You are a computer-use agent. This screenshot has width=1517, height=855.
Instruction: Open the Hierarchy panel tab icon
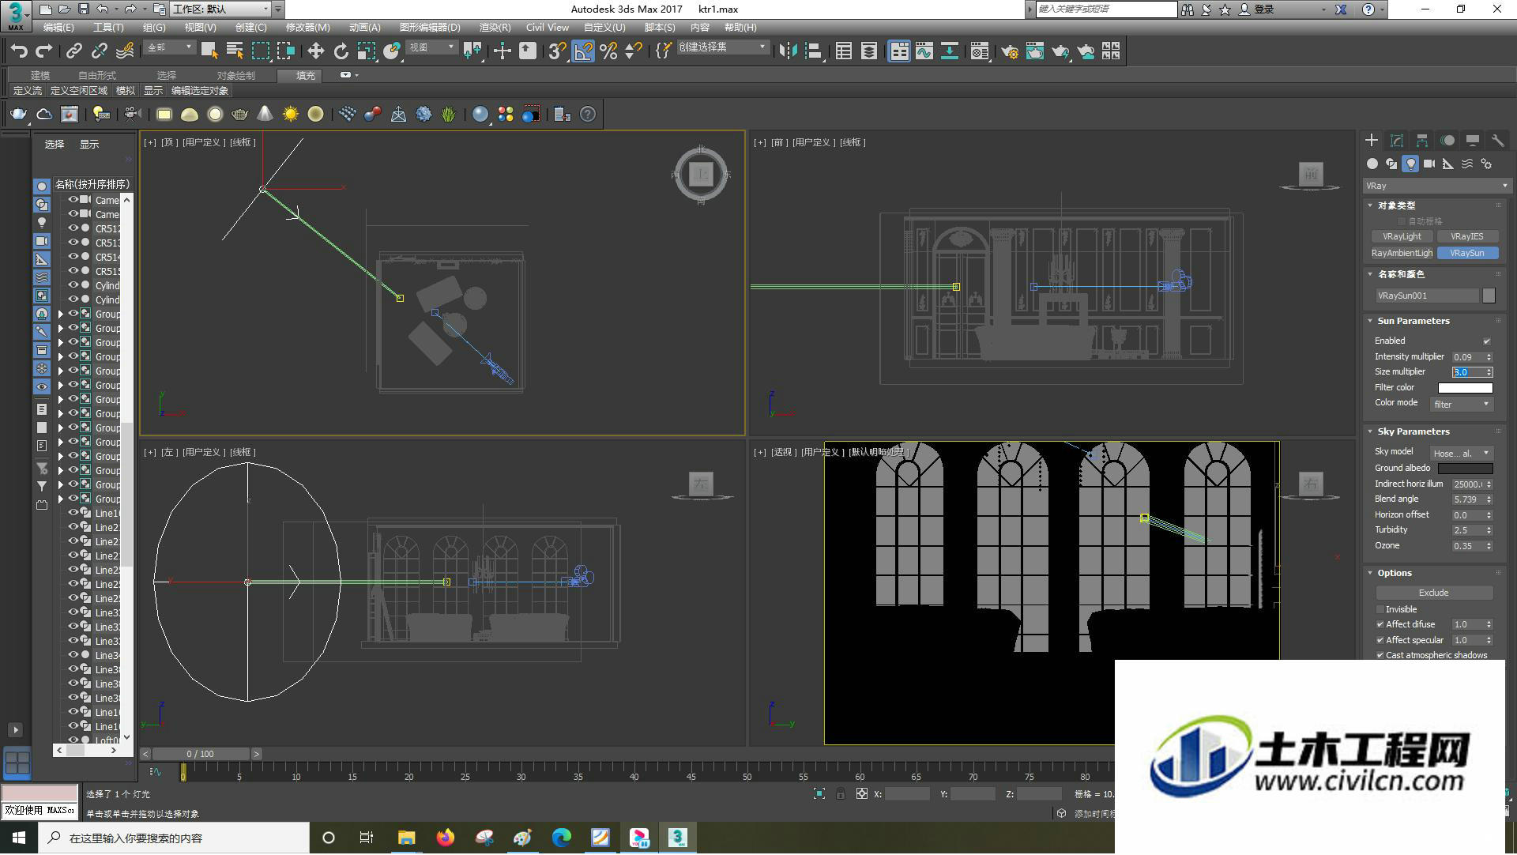pyautogui.click(x=1422, y=141)
